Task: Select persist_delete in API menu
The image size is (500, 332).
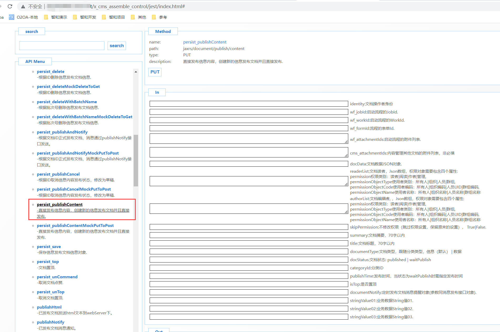Action: (50, 71)
